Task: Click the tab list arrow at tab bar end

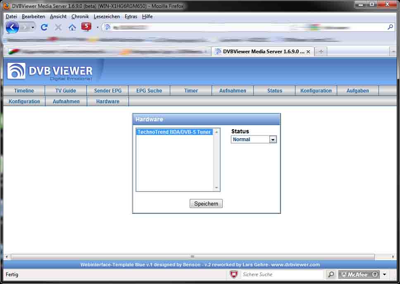Action: pos(393,52)
